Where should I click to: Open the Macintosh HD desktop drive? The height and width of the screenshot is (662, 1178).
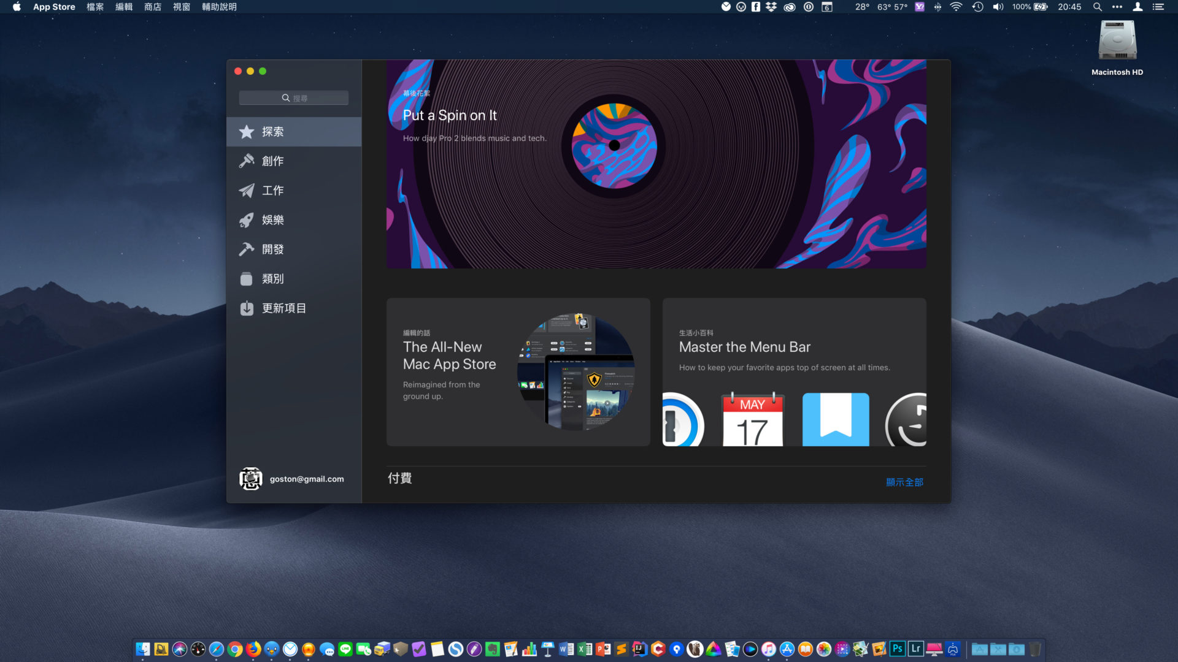[1117, 48]
